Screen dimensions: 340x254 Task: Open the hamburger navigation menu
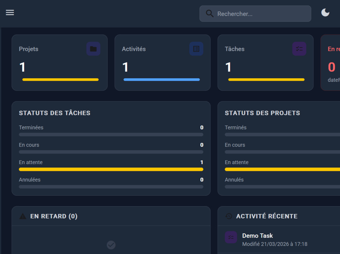[x=10, y=13]
